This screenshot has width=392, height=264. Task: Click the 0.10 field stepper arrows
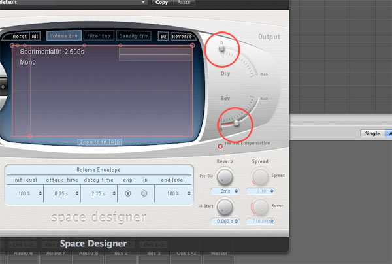pos(272,191)
